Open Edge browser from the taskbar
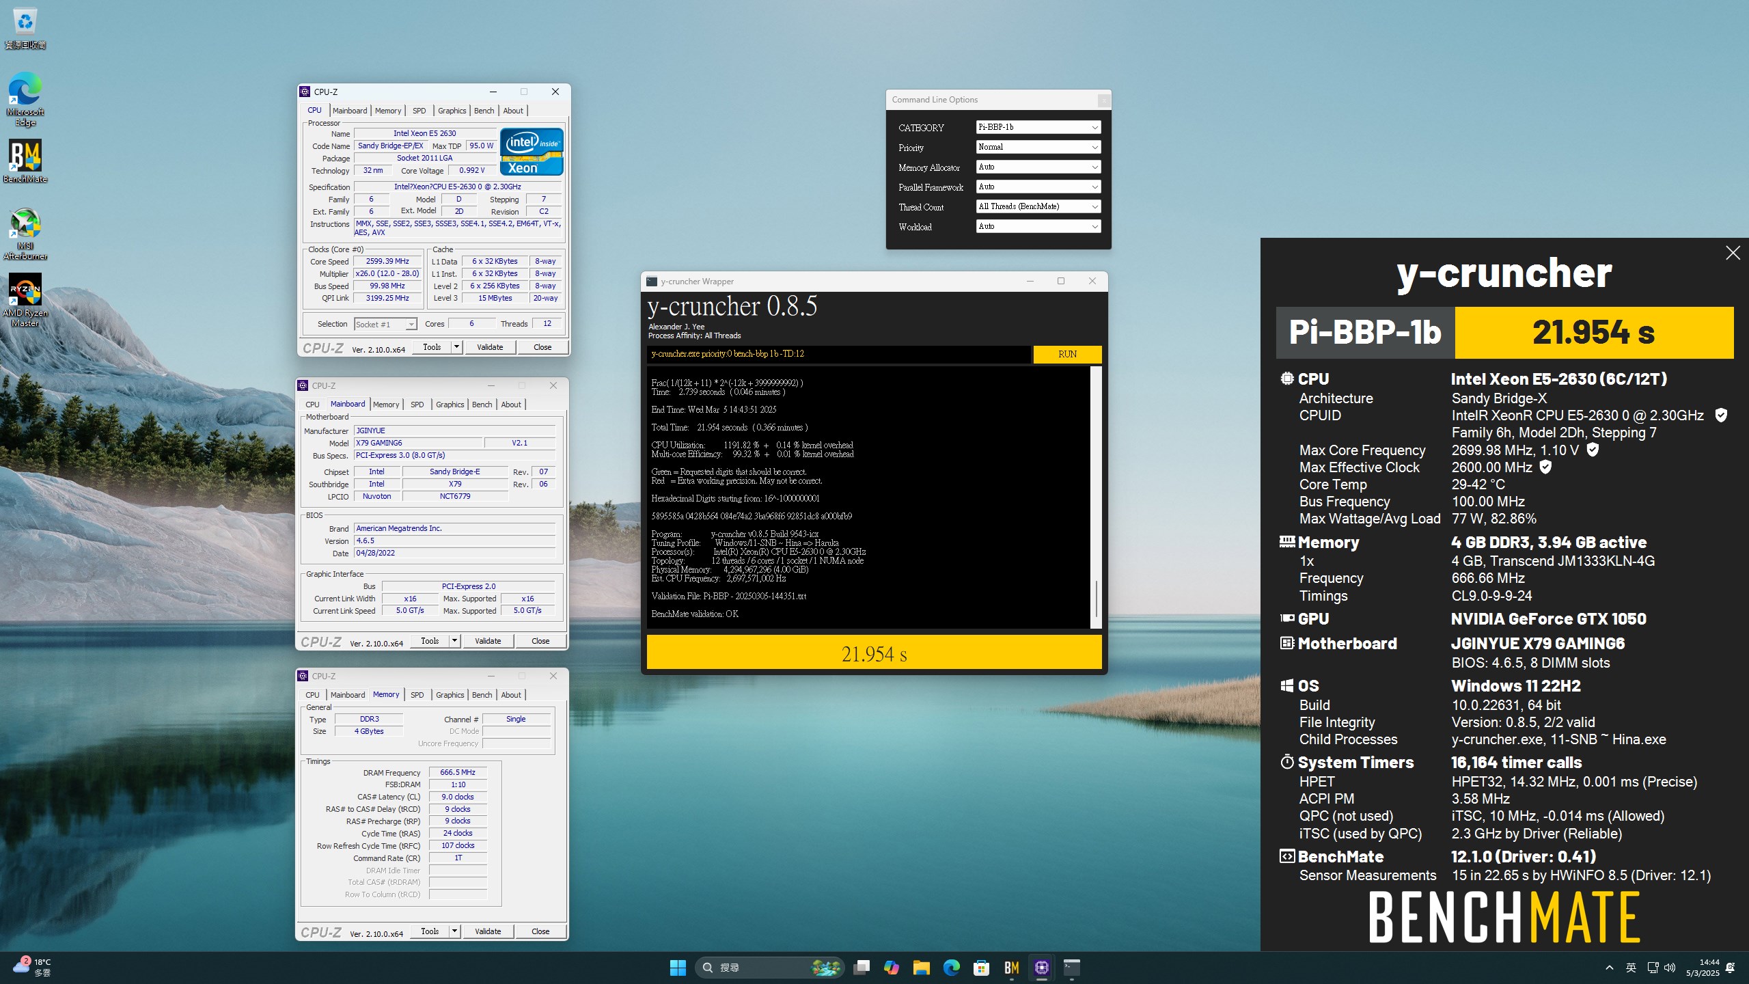1749x984 pixels. (952, 968)
